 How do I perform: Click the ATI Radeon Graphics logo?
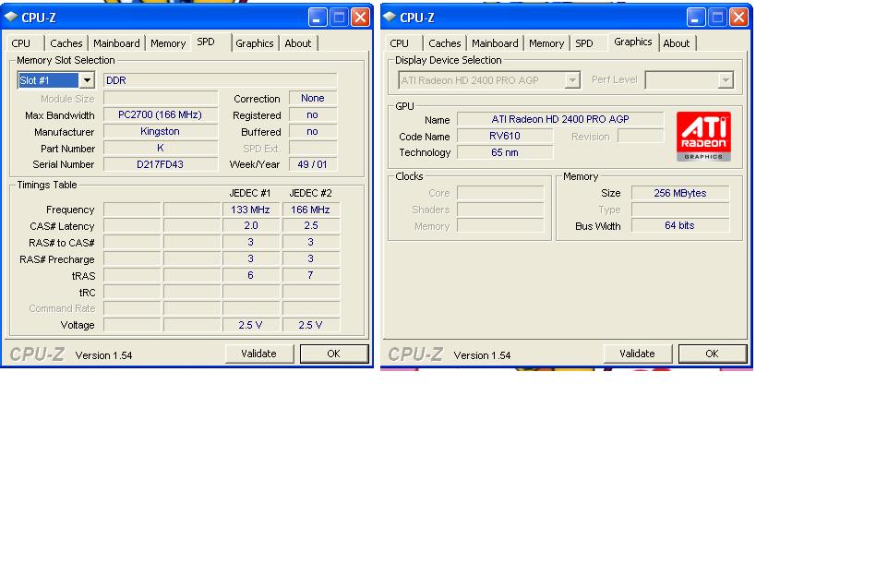703,137
